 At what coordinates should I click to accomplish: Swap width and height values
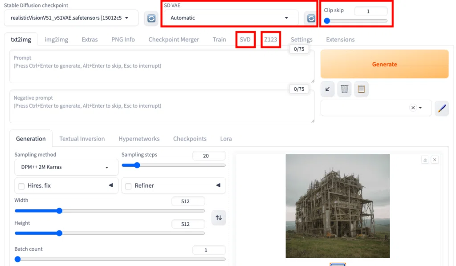point(219,218)
